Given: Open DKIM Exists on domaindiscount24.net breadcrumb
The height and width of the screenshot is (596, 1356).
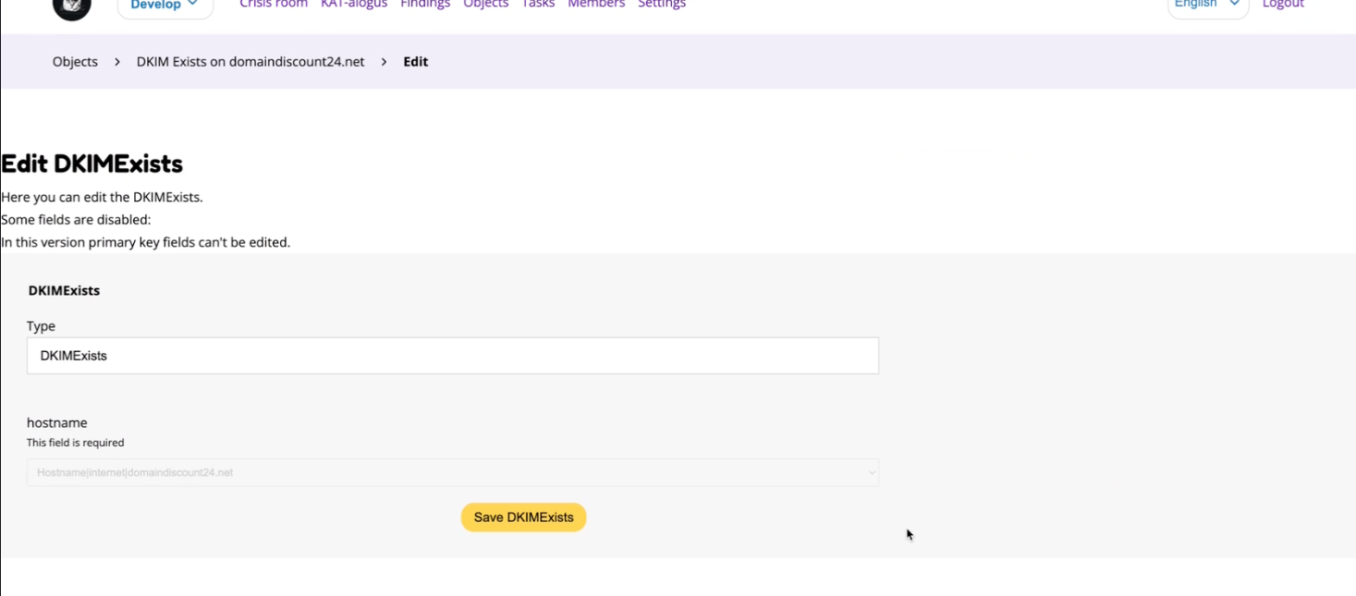Looking at the screenshot, I should click(250, 61).
